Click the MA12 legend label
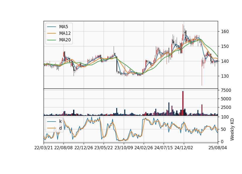242x174 pixels. point(65,33)
